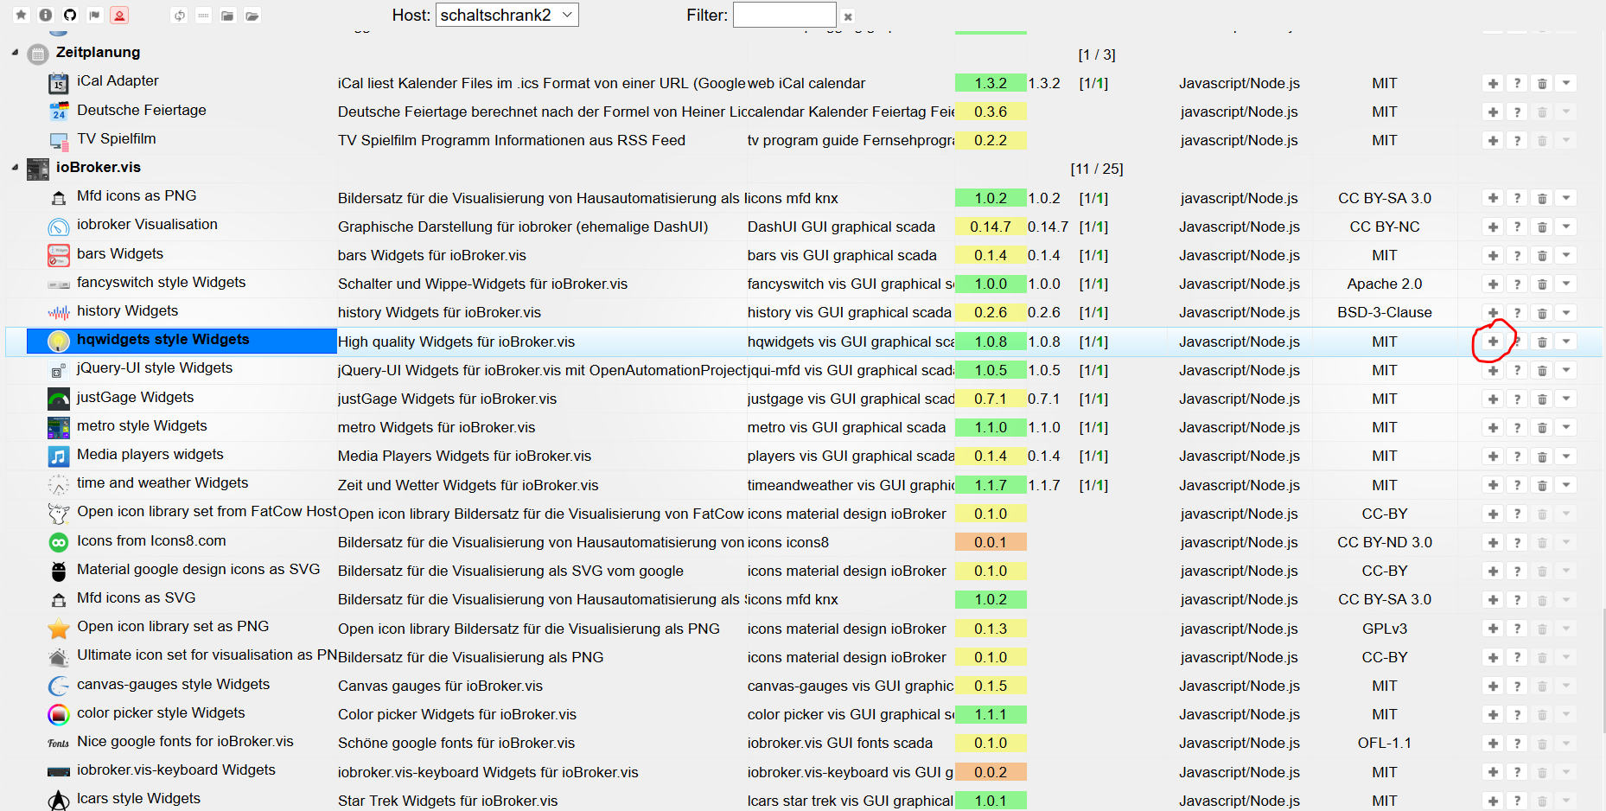The width and height of the screenshot is (1606, 811).
Task: Click orange version 0.0.1 of Icons8
Action: (x=991, y=543)
